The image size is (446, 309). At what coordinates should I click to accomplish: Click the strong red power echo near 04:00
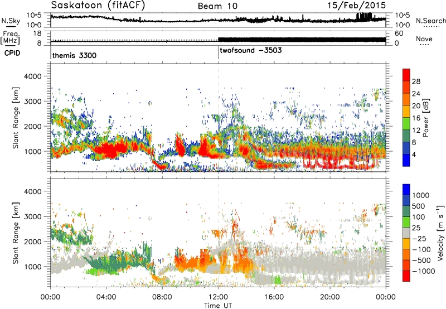click(x=109, y=149)
